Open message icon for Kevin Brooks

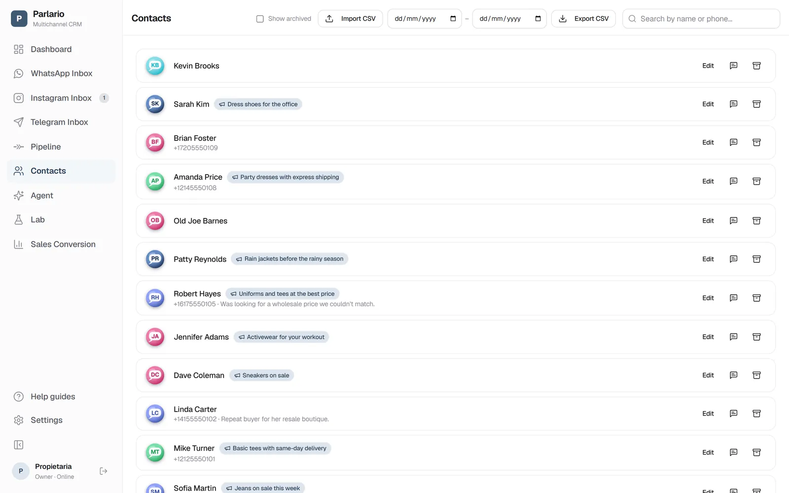pyautogui.click(x=733, y=66)
